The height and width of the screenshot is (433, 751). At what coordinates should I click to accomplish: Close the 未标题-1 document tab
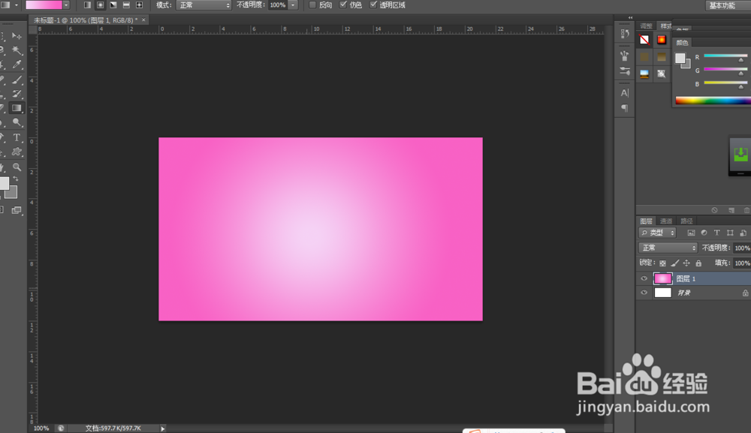[x=143, y=20]
